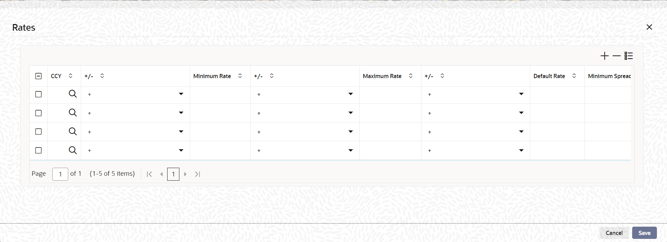
Task: Click second row Minimum Rate field
Action: coord(220,113)
